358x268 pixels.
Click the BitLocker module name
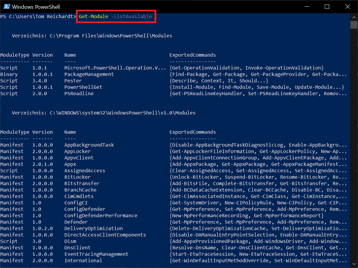[77, 177]
